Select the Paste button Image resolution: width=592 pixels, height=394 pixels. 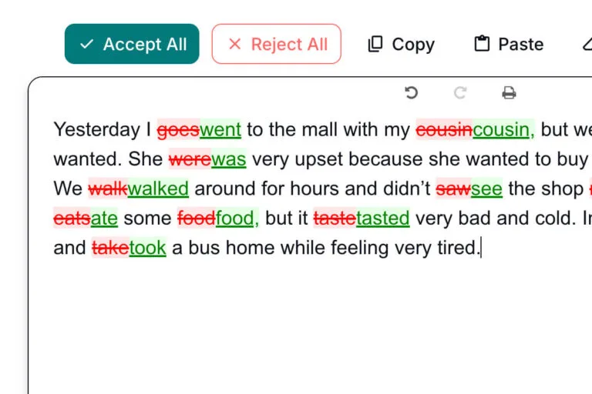pos(509,44)
